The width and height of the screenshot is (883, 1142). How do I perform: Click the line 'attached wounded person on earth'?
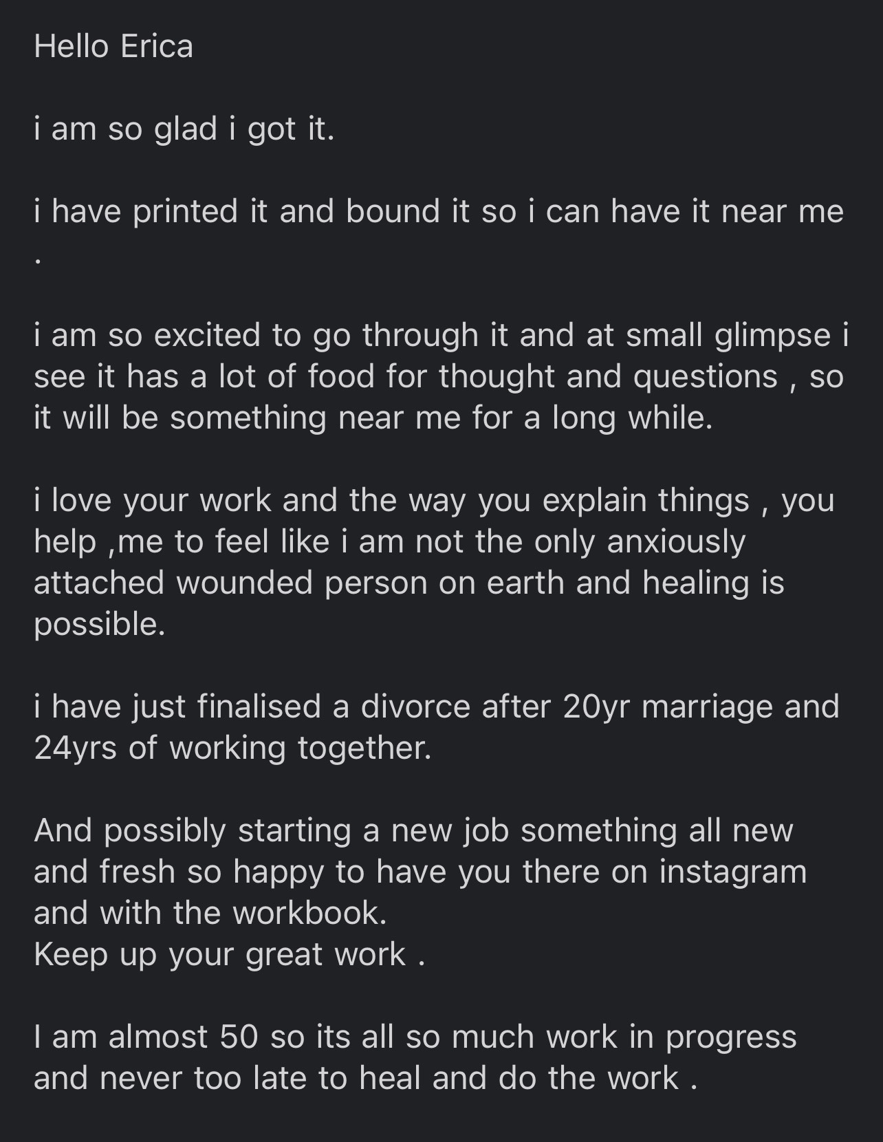[x=409, y=583]
